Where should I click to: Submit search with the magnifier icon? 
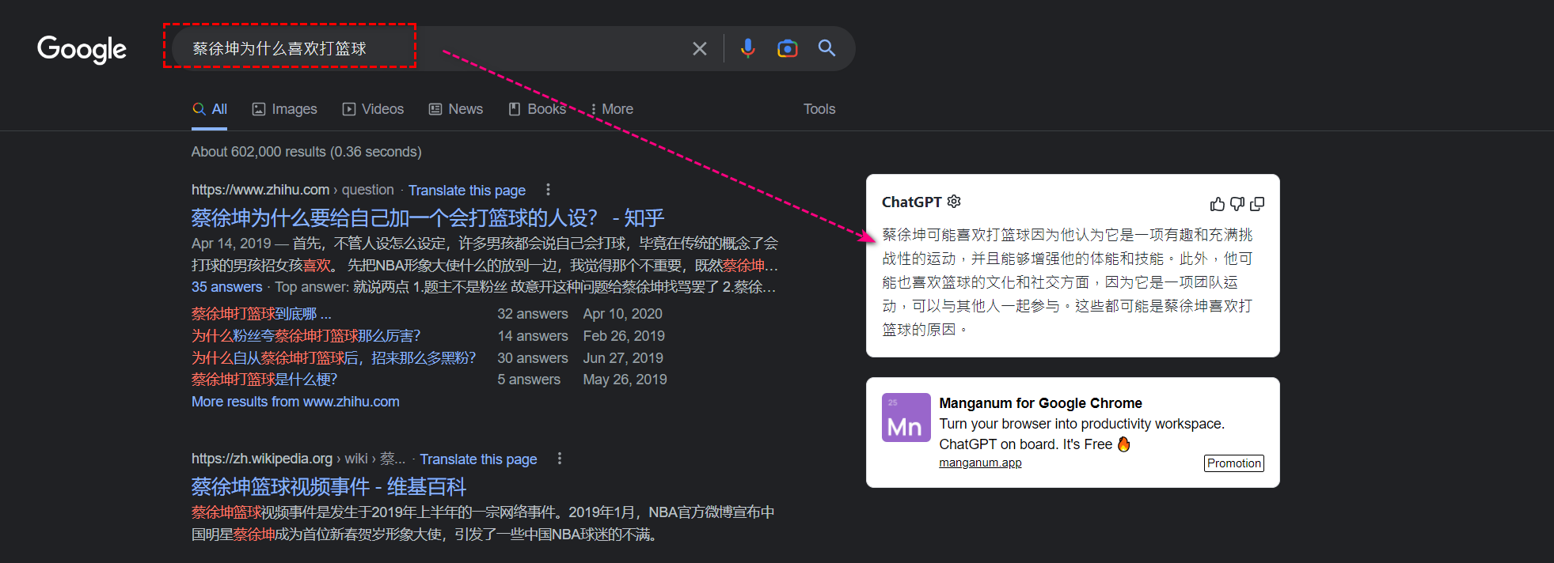point(826,48)
